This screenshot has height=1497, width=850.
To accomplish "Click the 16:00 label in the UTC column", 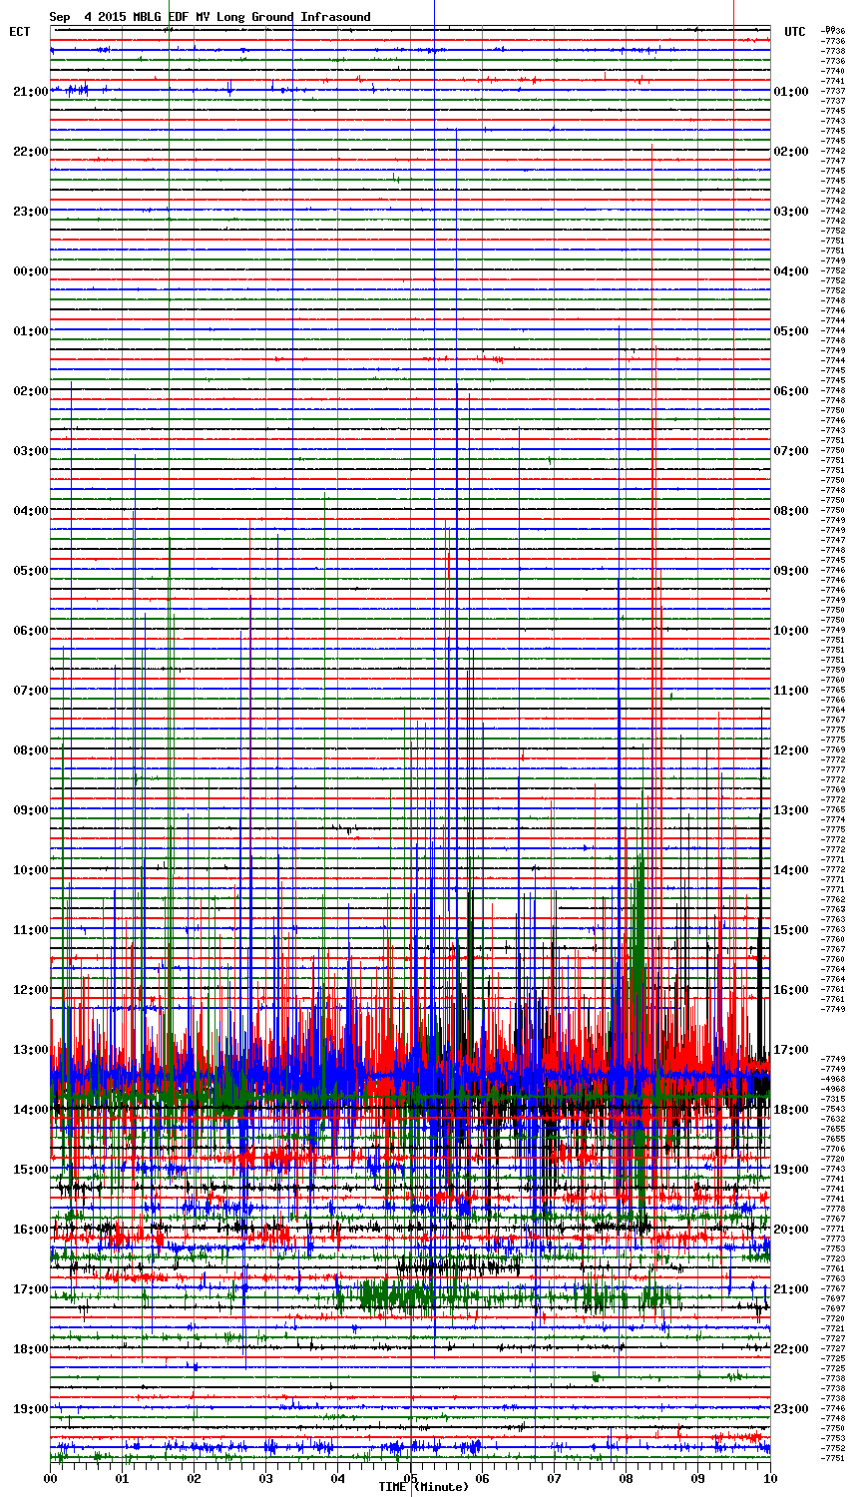I will pyautogui.click(x=791, y=990).
